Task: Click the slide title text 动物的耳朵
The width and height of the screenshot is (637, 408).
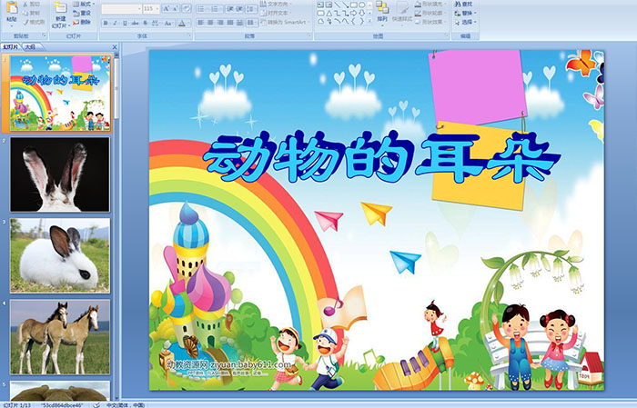Action: (381, 157)
